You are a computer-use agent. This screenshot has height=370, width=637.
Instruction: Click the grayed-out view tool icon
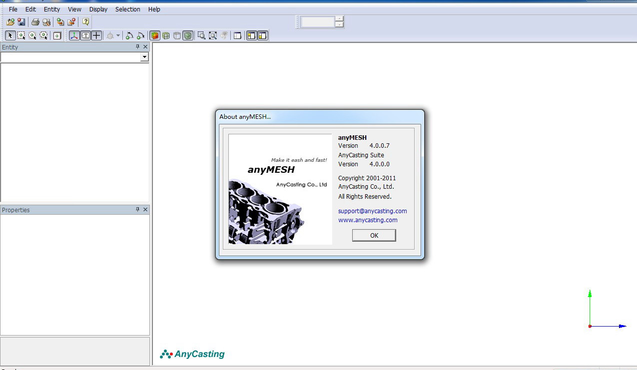224,35
